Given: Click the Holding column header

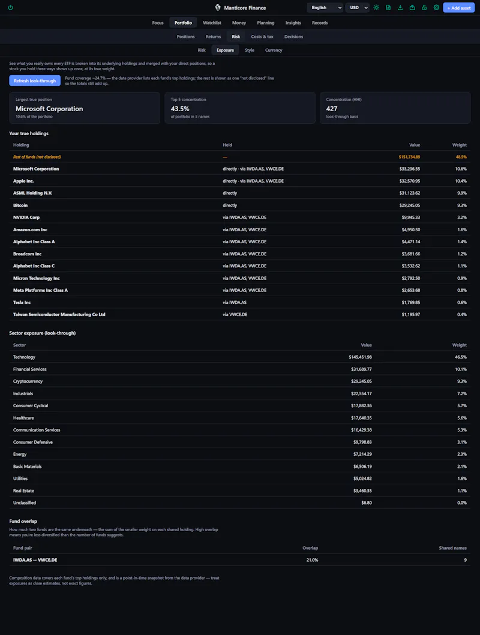Looking at the screenshot, I should point(21,145).
